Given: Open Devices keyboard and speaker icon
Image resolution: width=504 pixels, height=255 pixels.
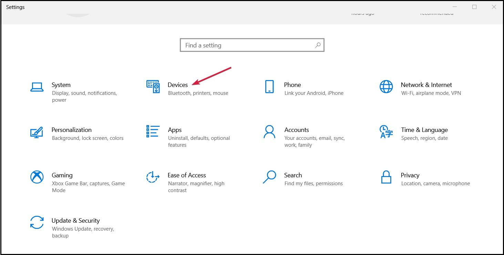Looking at the screenshot, I should click(153, 87).
